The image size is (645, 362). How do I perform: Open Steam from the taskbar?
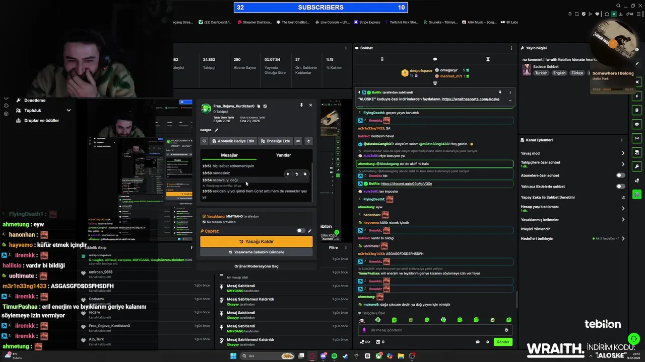(x=345, y=356)
